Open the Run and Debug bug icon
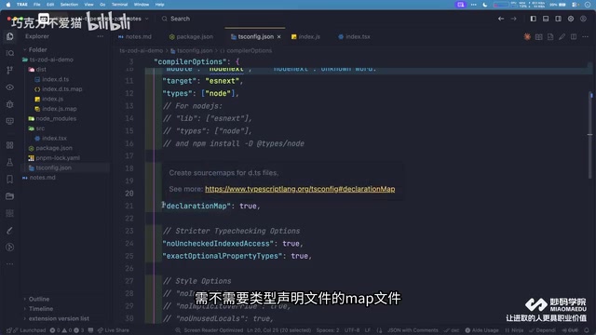The width and height of the screenshot is (596, 335). [x=10, y=104]
